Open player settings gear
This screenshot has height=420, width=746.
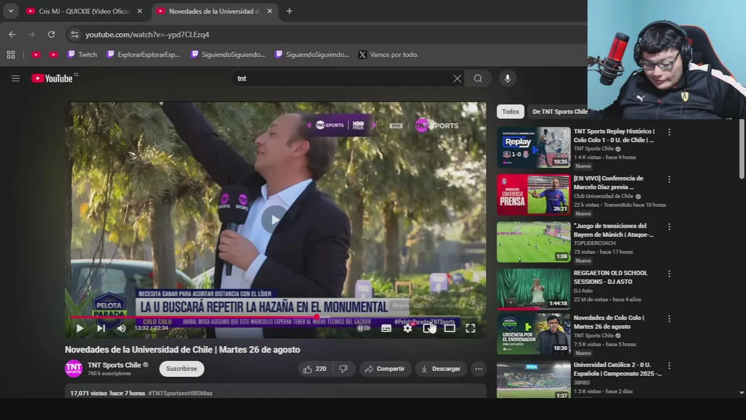point(407,328)
